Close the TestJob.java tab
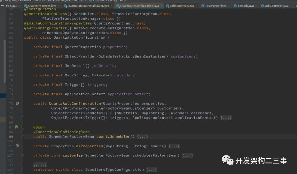Image resolution: width=297 pixels, height=174 pixels. (256, 6)
